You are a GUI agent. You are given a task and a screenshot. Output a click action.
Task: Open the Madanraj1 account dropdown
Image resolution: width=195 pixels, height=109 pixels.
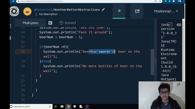(166, 11)
